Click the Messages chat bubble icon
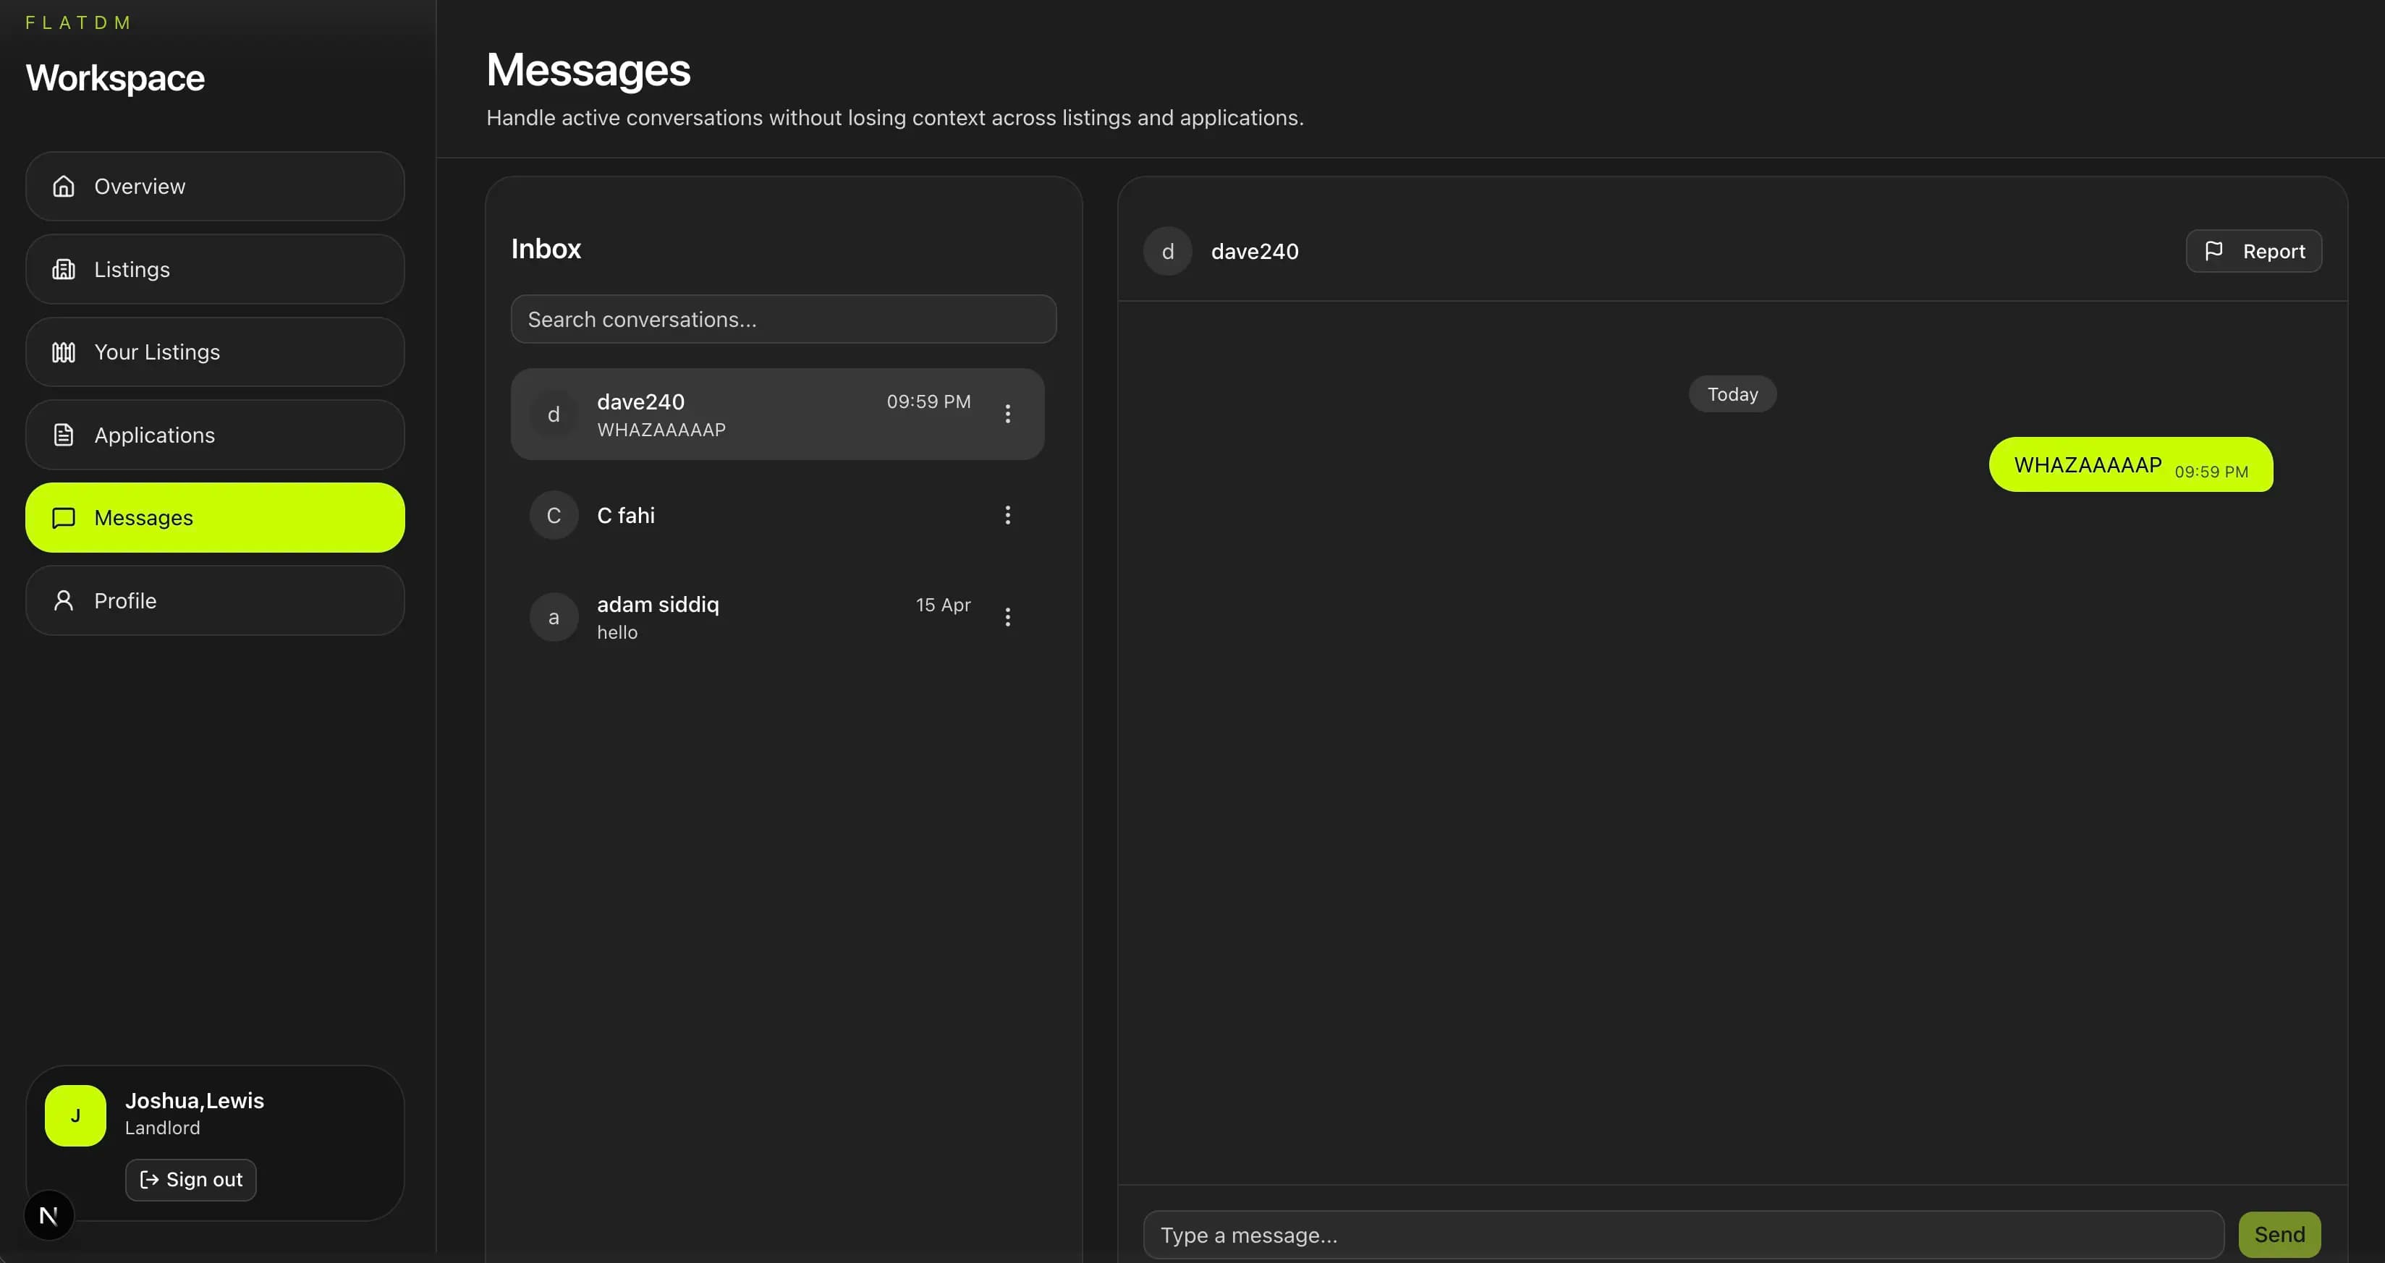The width and height of the screenshot is (2385, 1263). (63, 518)
